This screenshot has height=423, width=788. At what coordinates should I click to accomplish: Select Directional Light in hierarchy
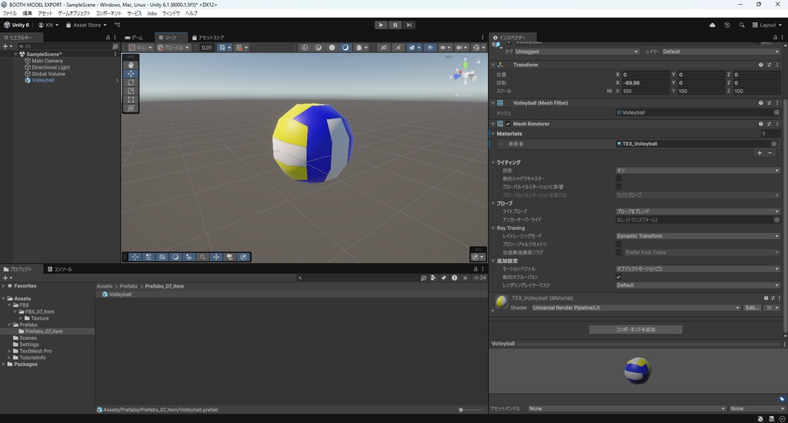pos(51,68)
